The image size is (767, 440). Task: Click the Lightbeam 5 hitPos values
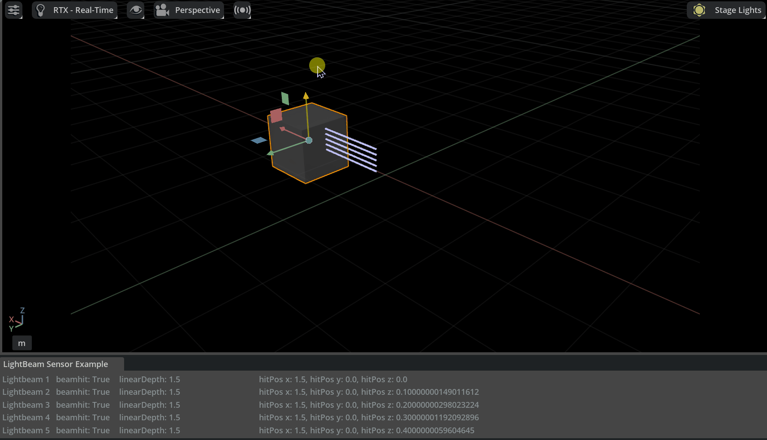366,430
